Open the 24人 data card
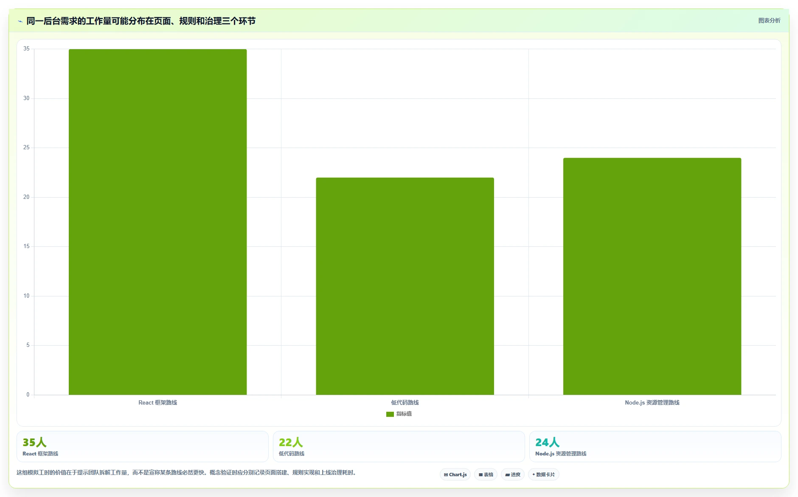Screen dimensions: 798x497 pos(655,447)
